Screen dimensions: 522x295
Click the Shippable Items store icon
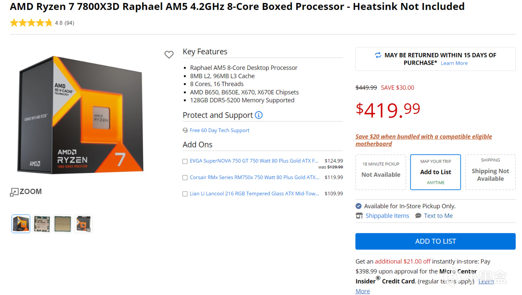(359, 216)
